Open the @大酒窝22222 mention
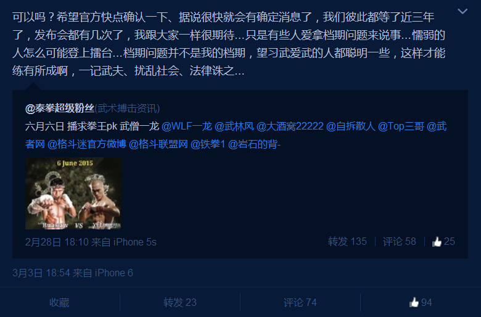 [290, 126]
